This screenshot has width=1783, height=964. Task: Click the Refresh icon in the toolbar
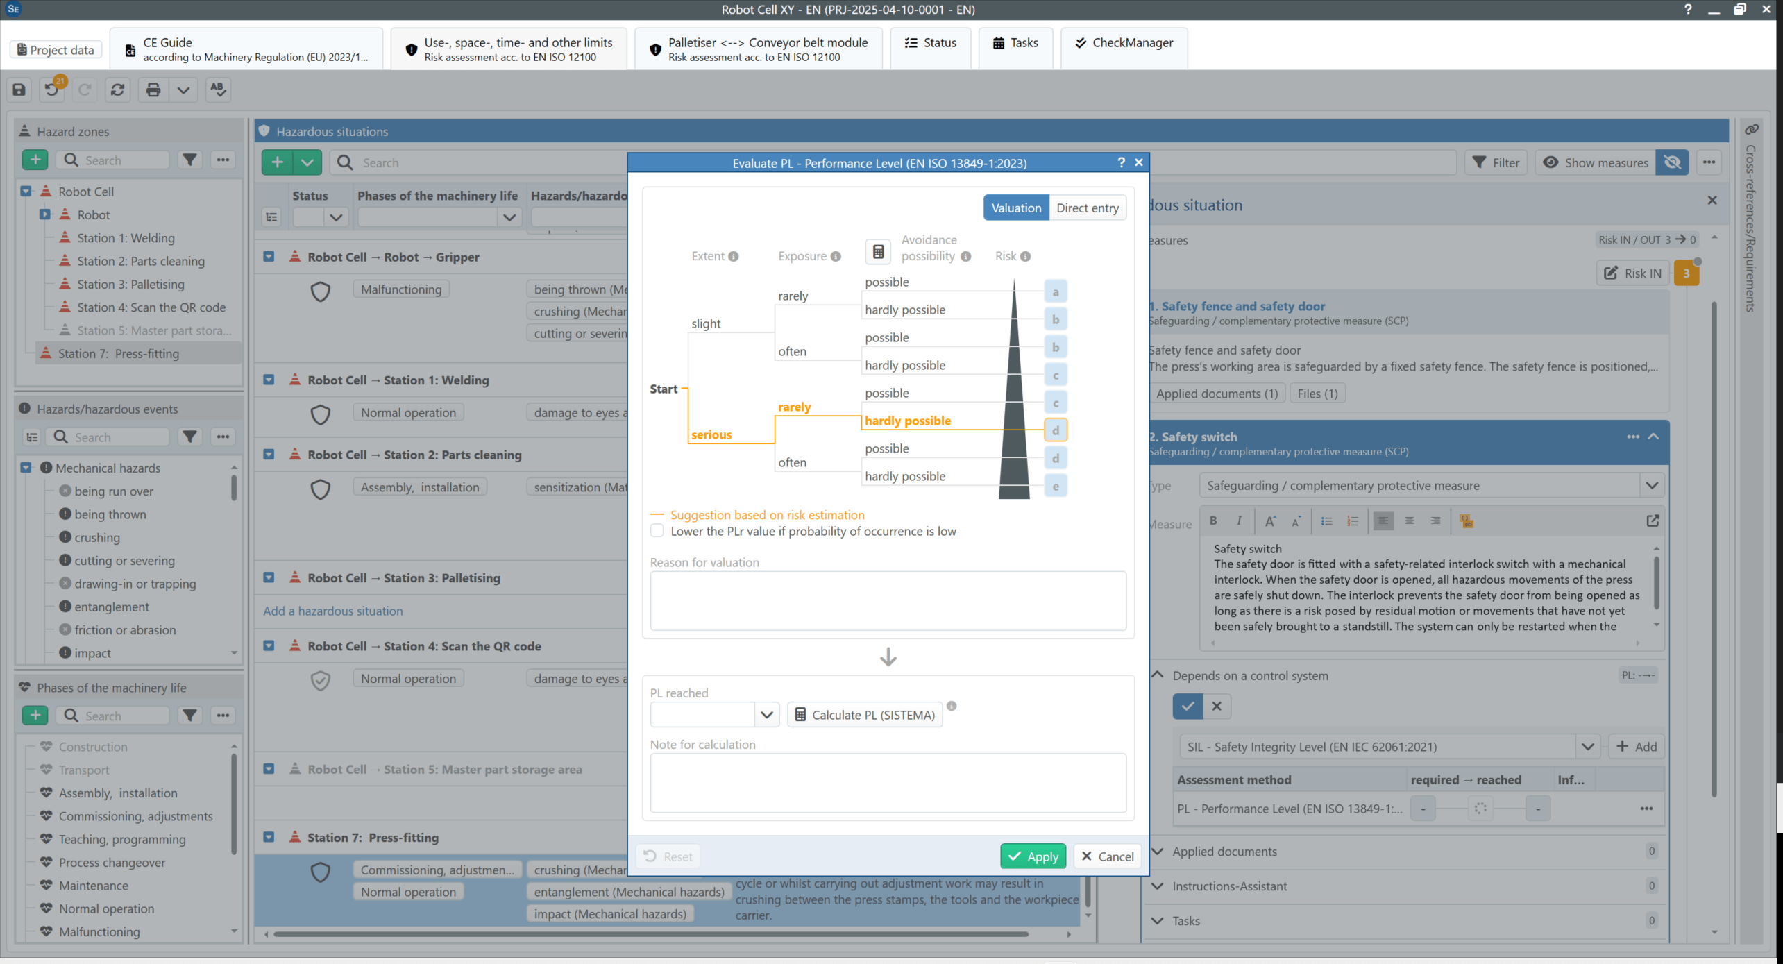pyautogui.click(x=117, y=90)
